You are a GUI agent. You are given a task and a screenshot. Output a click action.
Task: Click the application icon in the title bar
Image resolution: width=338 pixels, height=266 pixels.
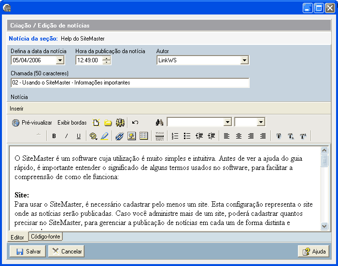(7, 8)
